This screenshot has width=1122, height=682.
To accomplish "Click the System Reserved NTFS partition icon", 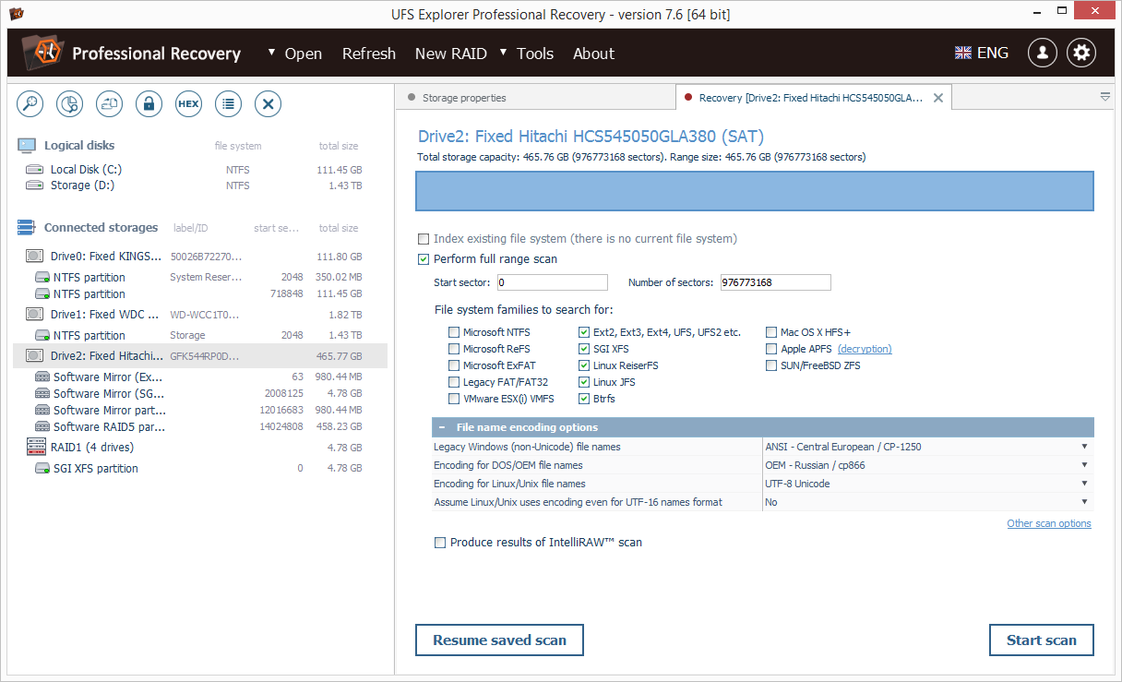I will pos(42,278).
